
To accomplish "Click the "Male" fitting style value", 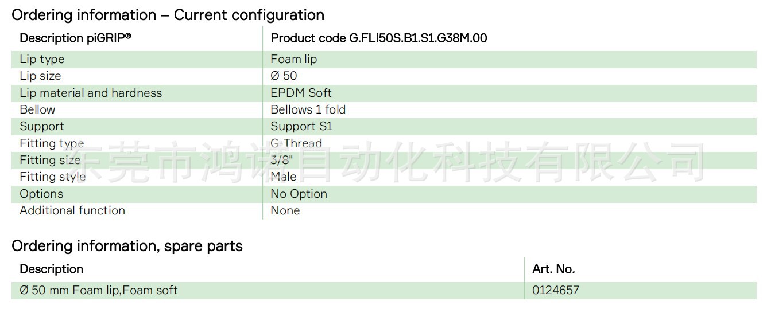I will (x=284, y=177).
